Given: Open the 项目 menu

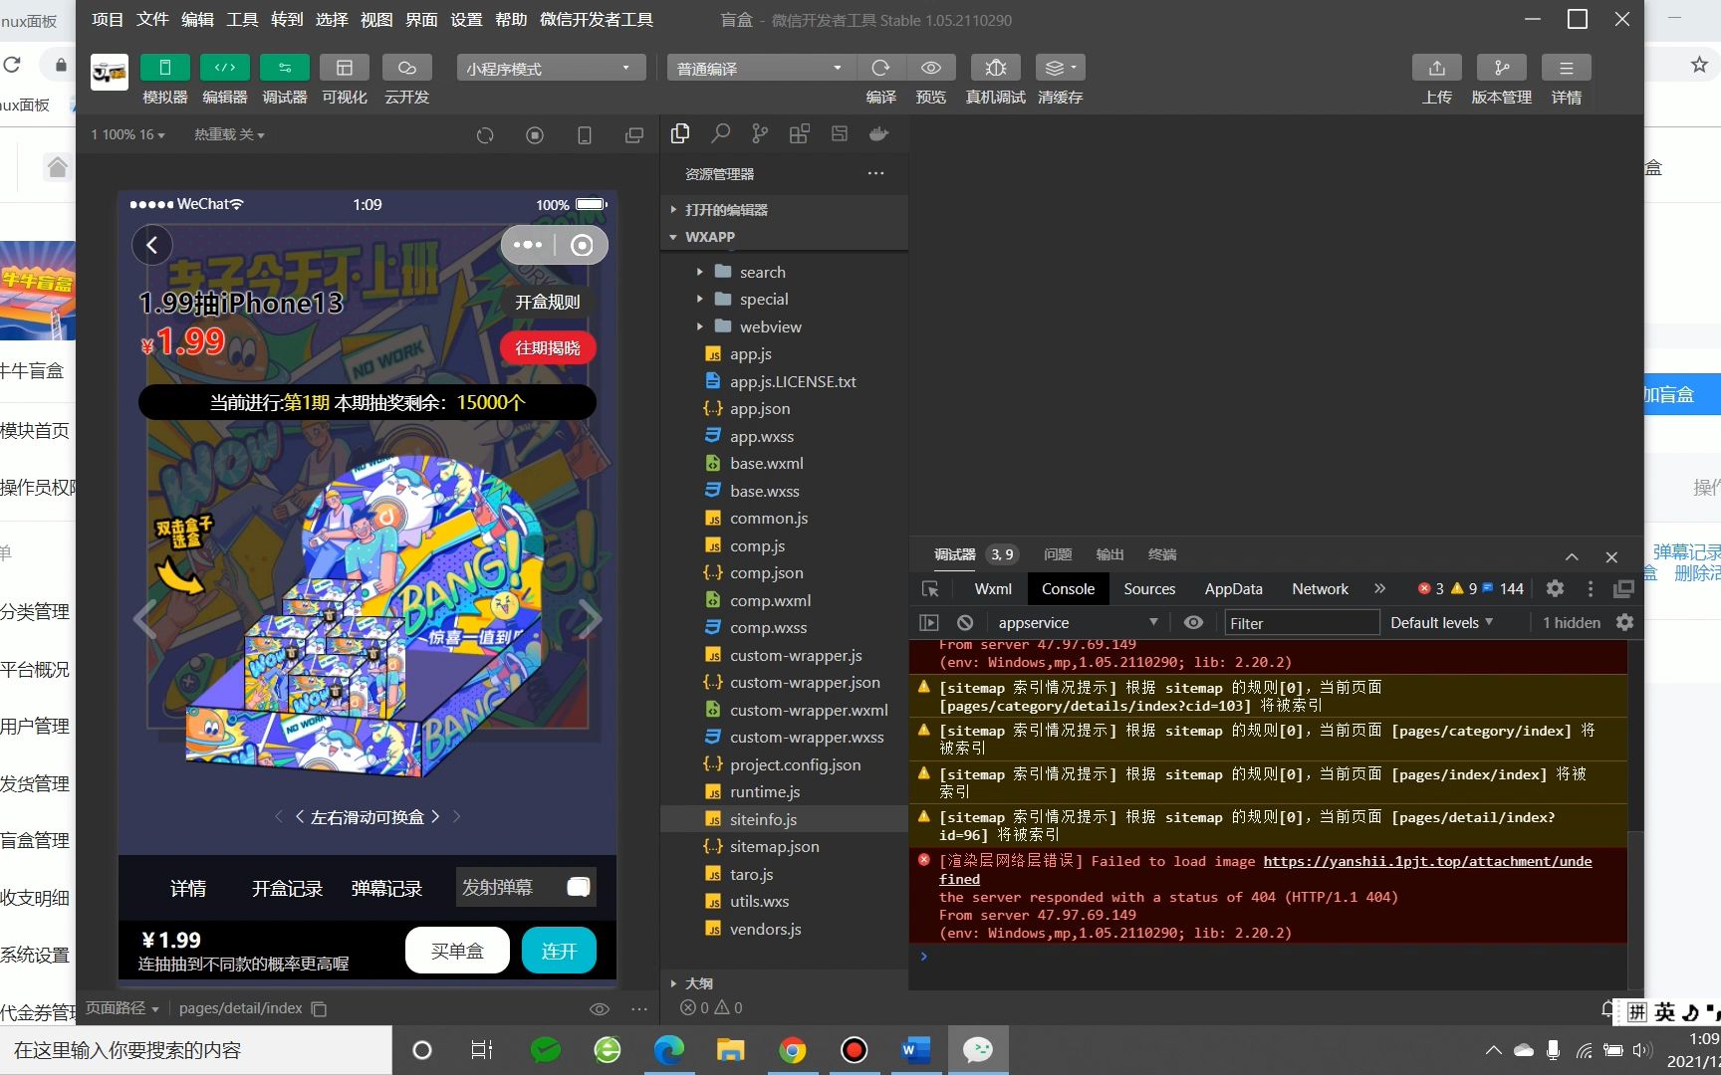Looking at the screenshot, I should click(108, 19).
